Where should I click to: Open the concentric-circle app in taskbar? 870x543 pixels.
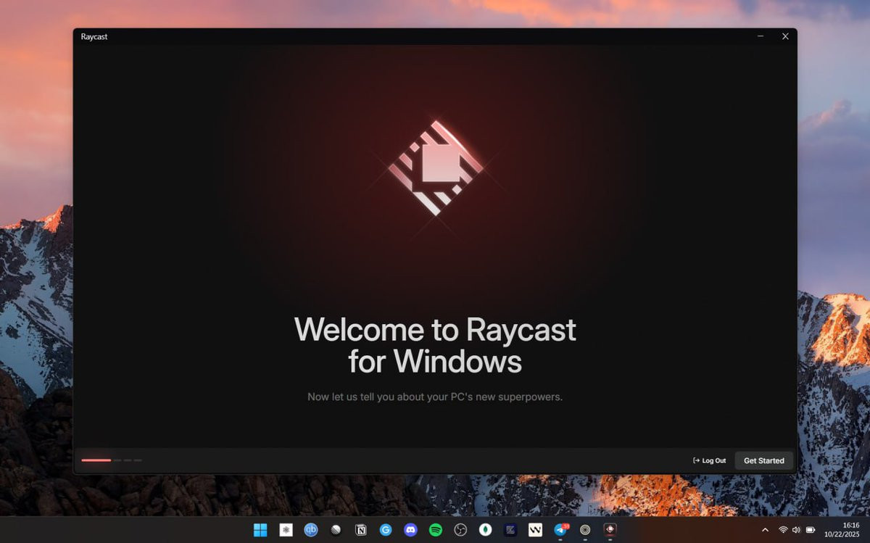tap(585, 530)
